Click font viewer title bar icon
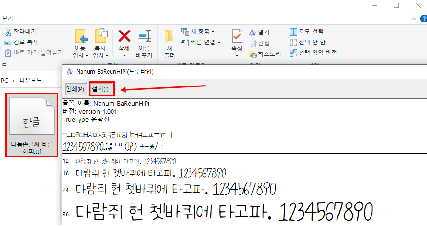Screen dimensions: 427x226 70,71
